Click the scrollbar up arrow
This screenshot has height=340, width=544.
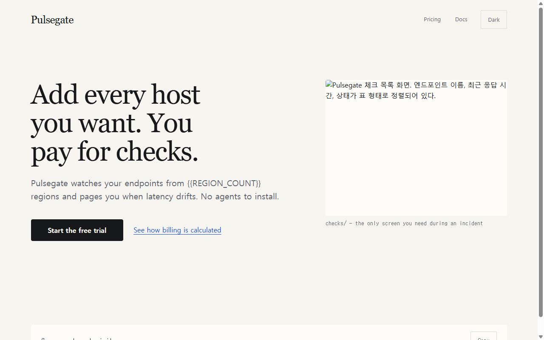coord(541,3)
